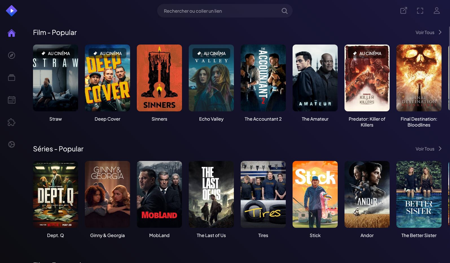
Task: Click the Séries - Popular heading
Action: point(58,149)
